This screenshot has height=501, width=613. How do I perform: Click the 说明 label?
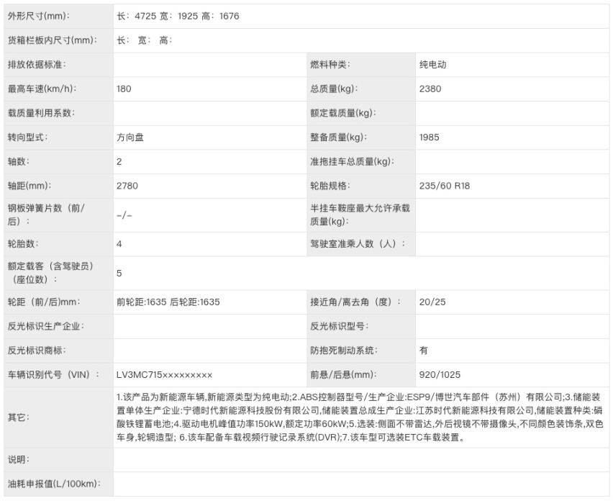tap(19, 459)
